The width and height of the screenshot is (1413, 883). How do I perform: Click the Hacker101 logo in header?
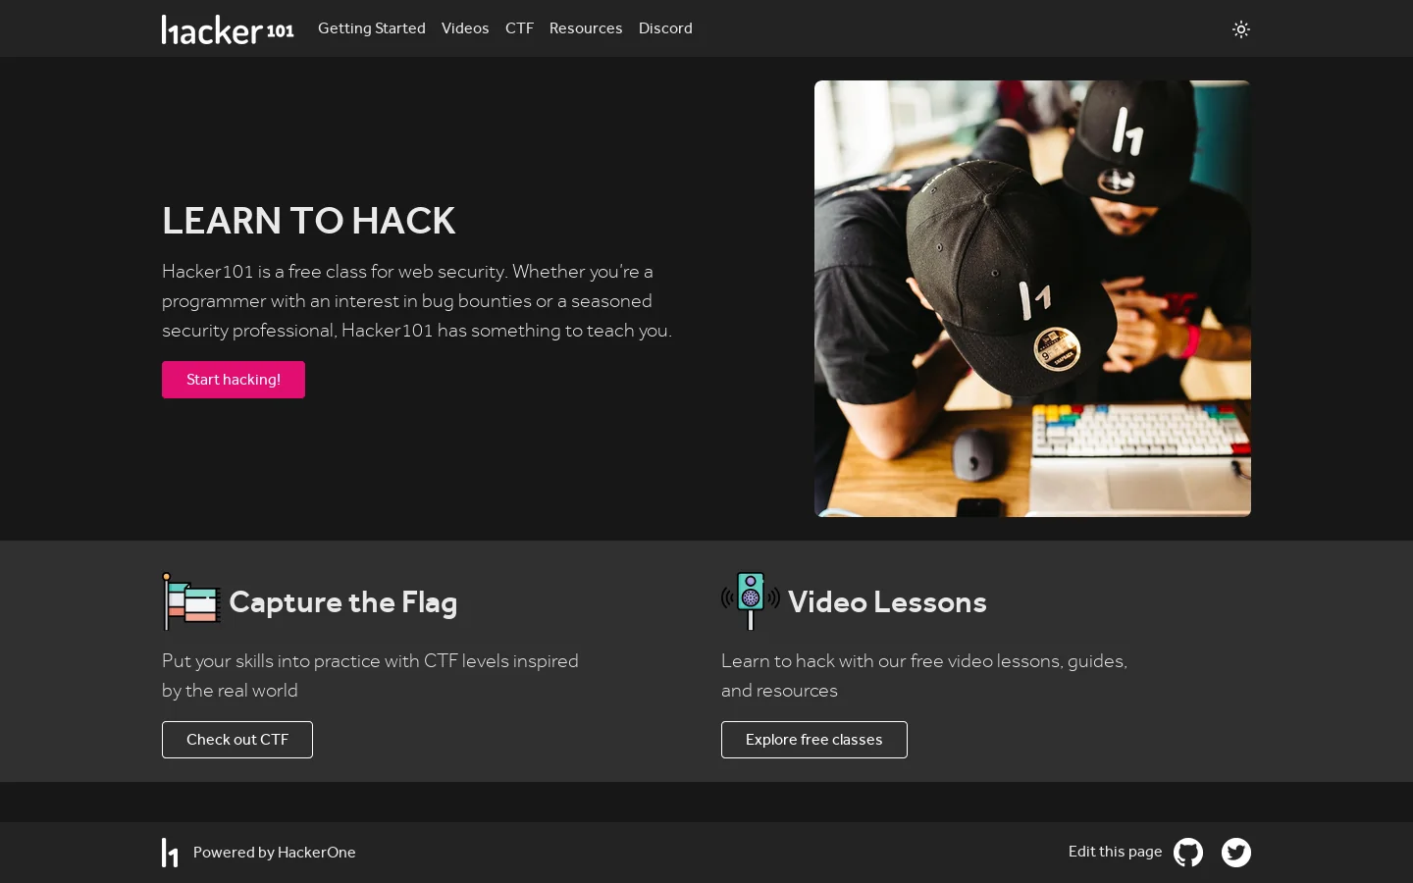[x=228, y=29]
